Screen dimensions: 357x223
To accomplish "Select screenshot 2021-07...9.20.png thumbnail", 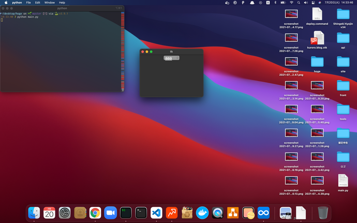I will 317,85.
